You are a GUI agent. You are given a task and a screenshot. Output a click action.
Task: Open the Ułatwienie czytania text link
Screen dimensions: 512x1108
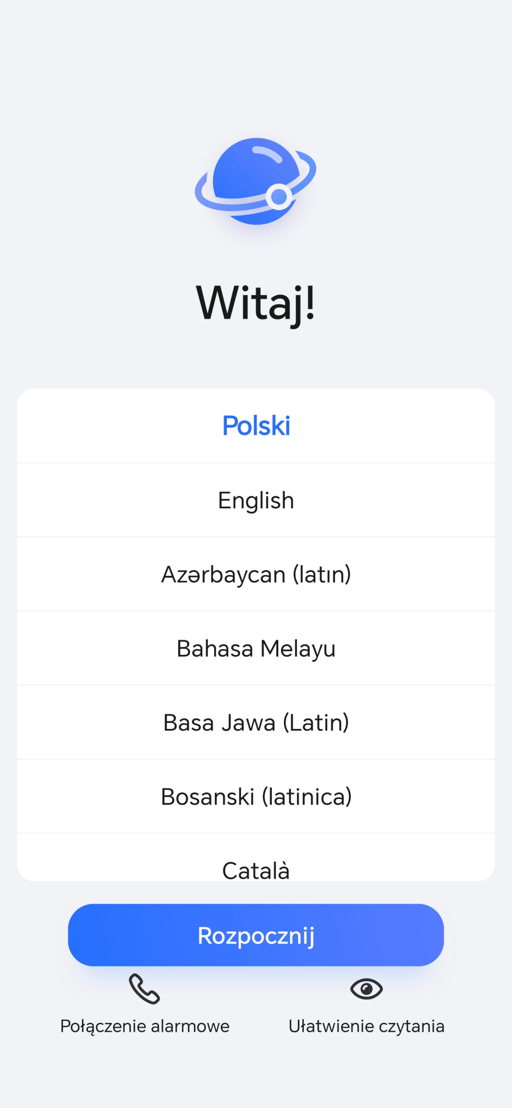[x=366, y=1026]
